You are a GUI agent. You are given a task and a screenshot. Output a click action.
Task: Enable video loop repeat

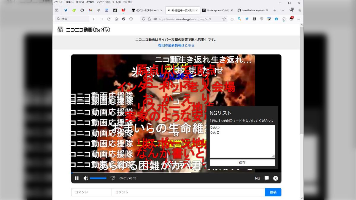coord(113,178)
